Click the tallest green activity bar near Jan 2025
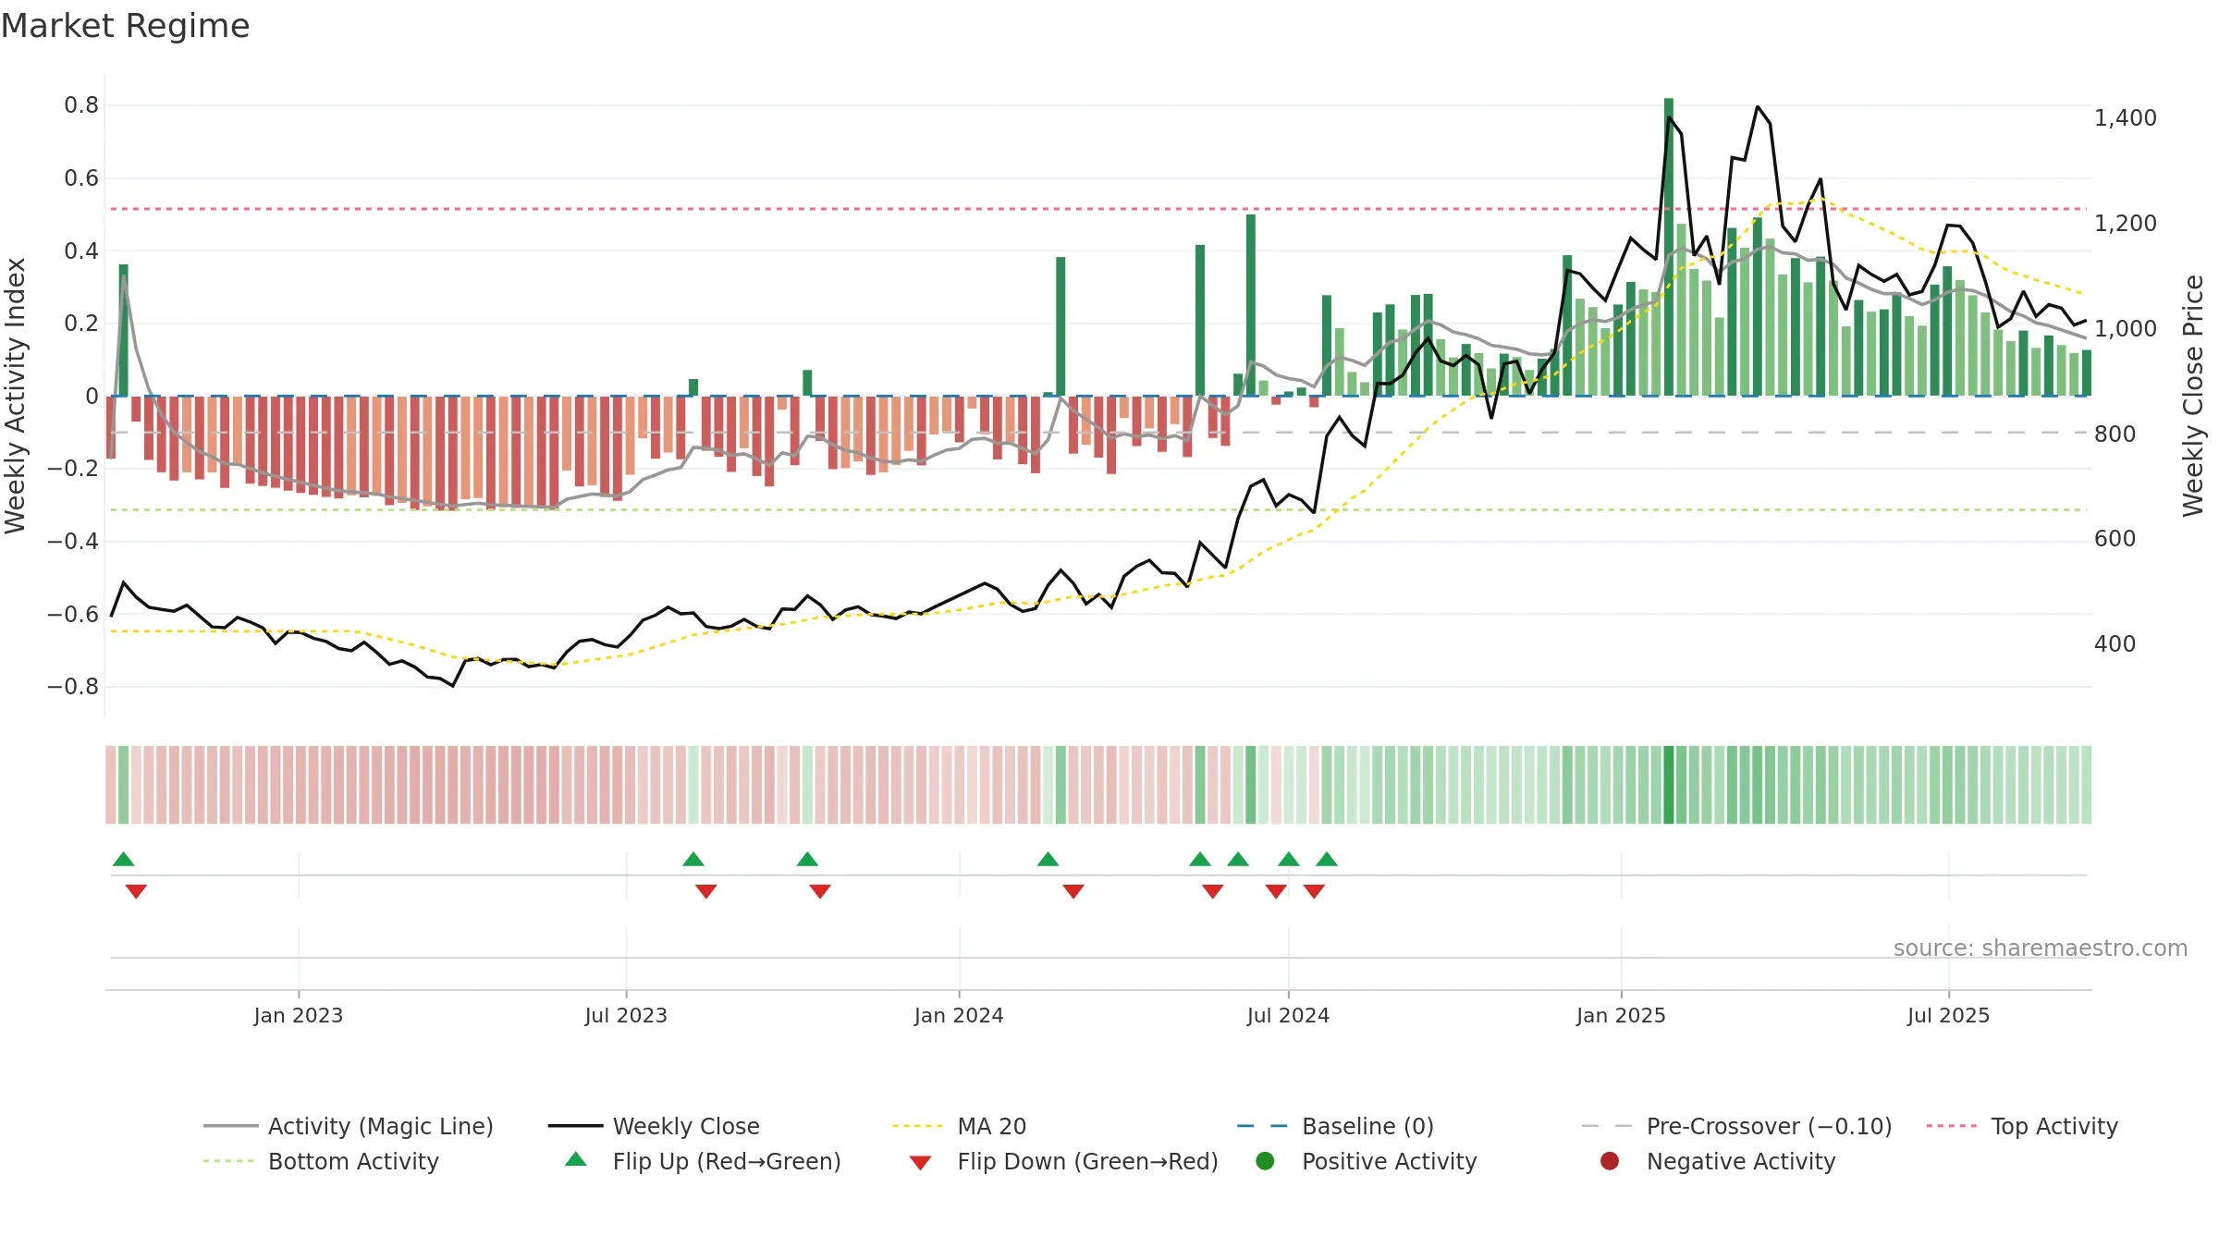 (x=1669, y=247)
